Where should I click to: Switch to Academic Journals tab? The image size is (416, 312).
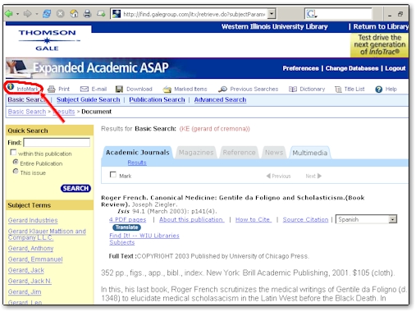pyautogui.click(x=137, y=153)
